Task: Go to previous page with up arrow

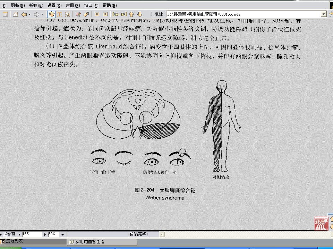Action: click(x=131, y=14)
